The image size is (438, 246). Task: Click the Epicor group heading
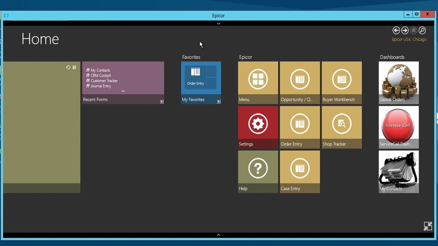[246, 57]
